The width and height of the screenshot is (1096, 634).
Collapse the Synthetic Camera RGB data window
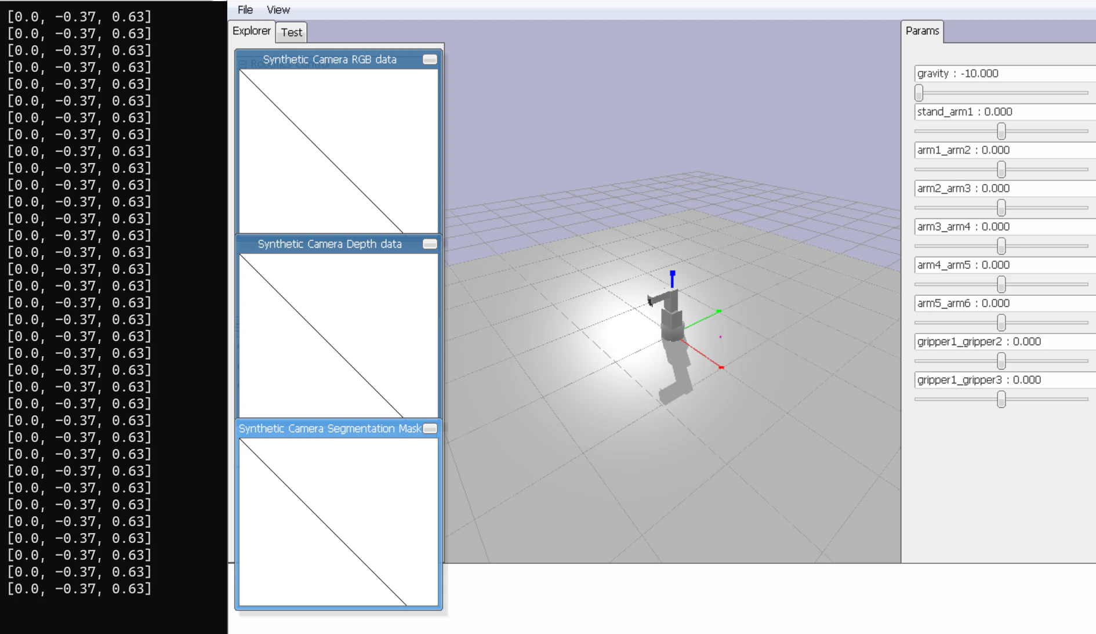pos(430,60)
